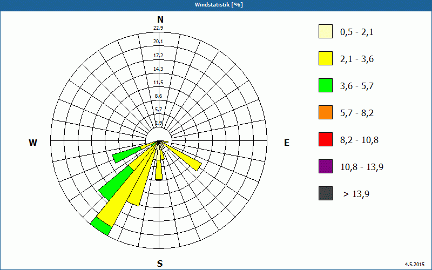Select the legend label > 13,9
Viewport: 432px width, 270px height.
356,194
